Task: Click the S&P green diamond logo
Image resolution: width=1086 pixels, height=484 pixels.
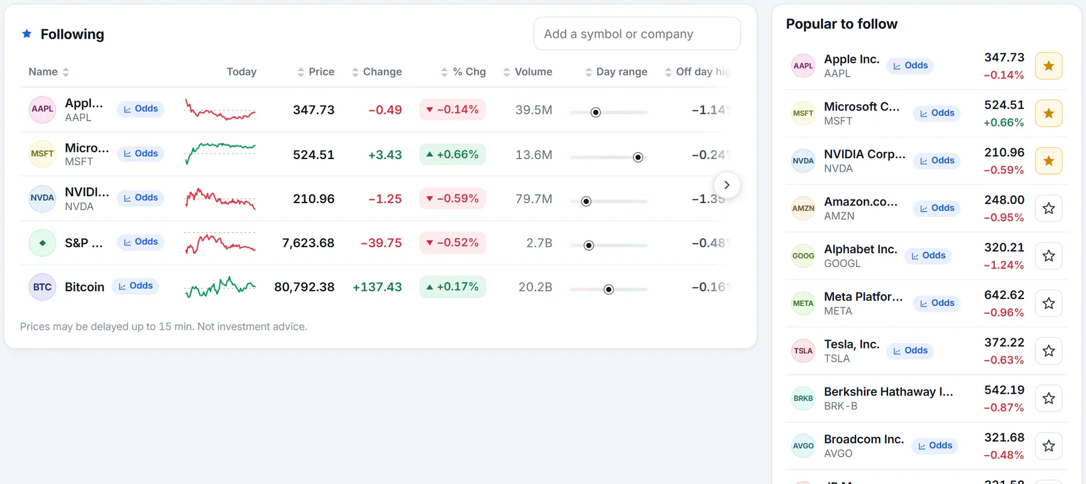Action: coord(42,243)
